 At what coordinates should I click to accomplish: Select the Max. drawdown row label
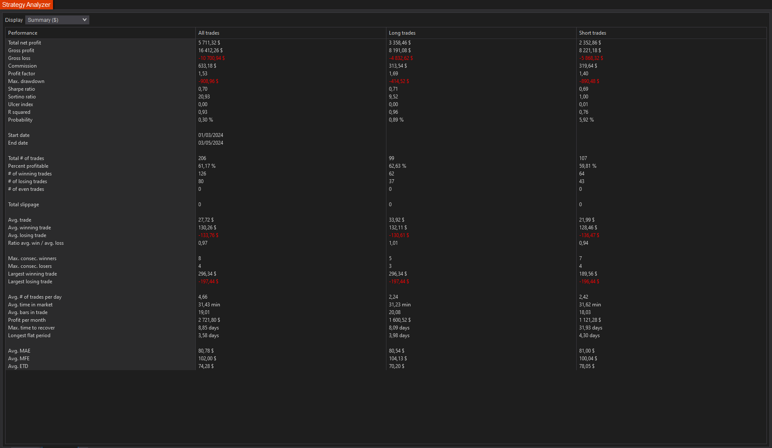pos(26,81)
